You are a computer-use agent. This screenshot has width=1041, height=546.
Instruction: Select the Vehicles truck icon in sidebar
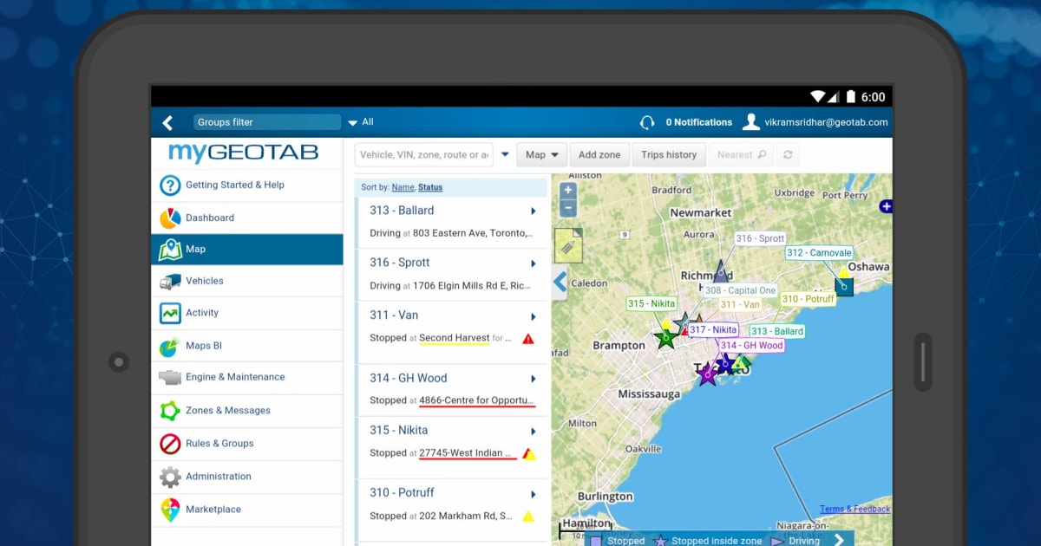[170, 281]
